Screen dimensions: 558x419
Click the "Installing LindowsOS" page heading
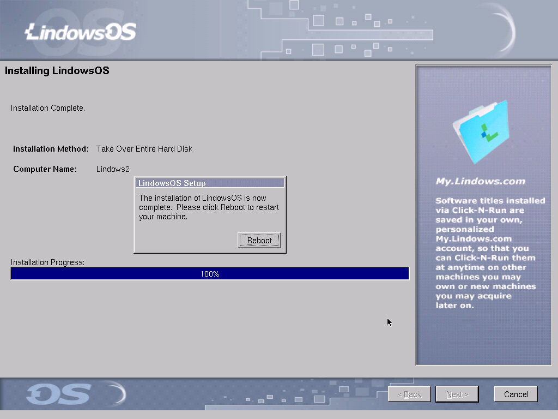pos(57,71)
